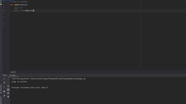The height and width of the screenshot is (104, 186).
Task: Open the Structure tool window
Action: pos(1,89)
